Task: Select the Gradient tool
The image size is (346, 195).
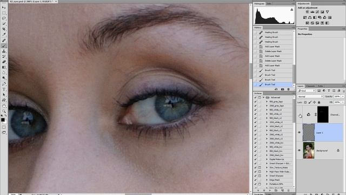Action: (x=4, y=67)
